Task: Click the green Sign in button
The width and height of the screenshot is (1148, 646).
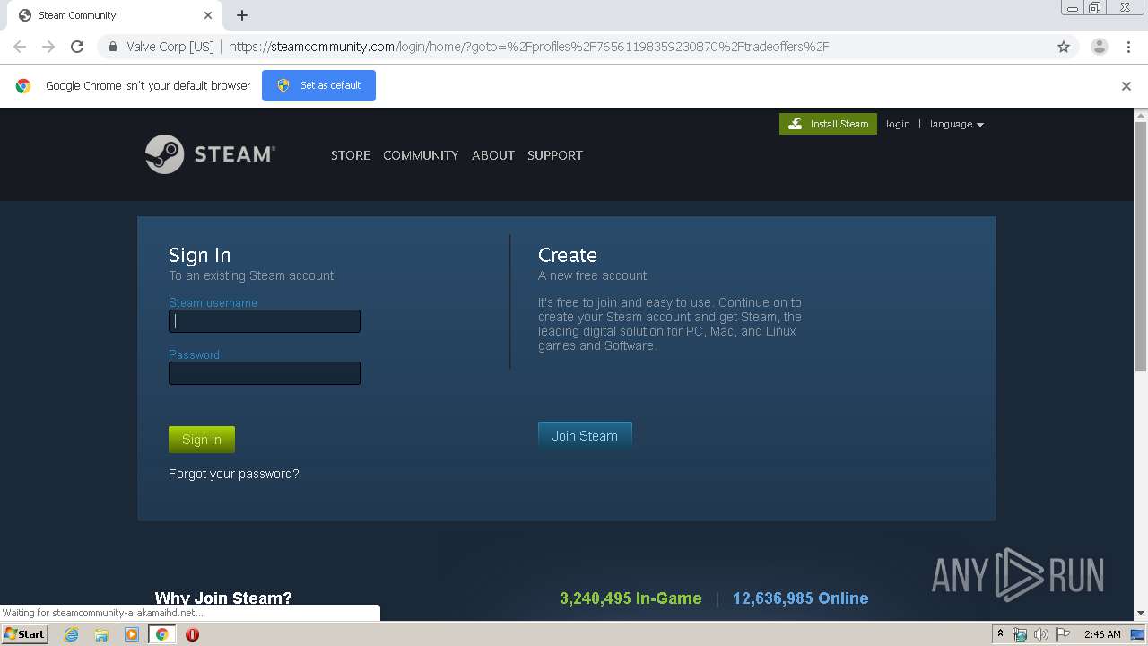Action: (x=202, y=440)
